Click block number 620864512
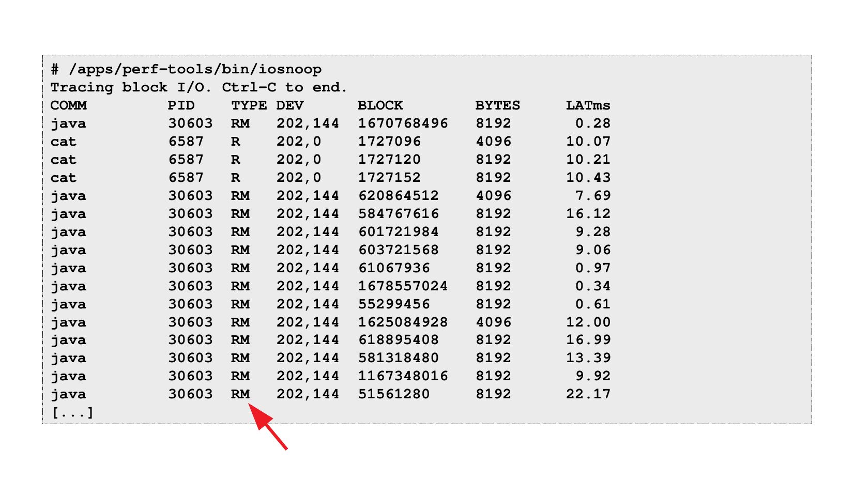 [399, 196]
